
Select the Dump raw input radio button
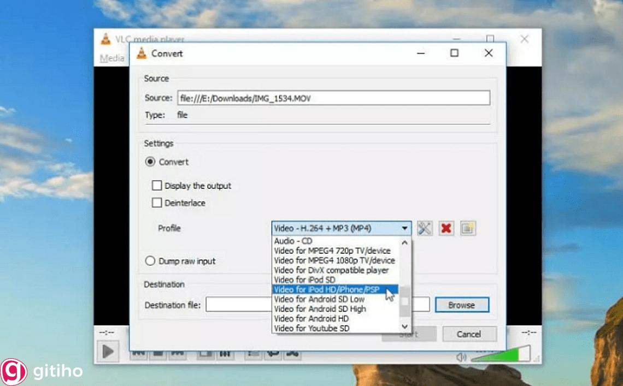151,261
